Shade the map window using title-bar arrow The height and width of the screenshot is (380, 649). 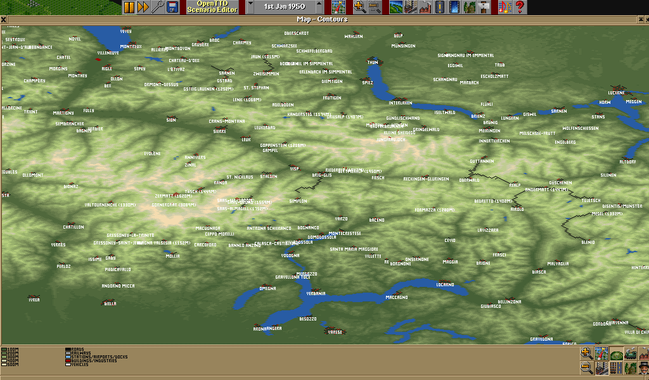[641, 20]
